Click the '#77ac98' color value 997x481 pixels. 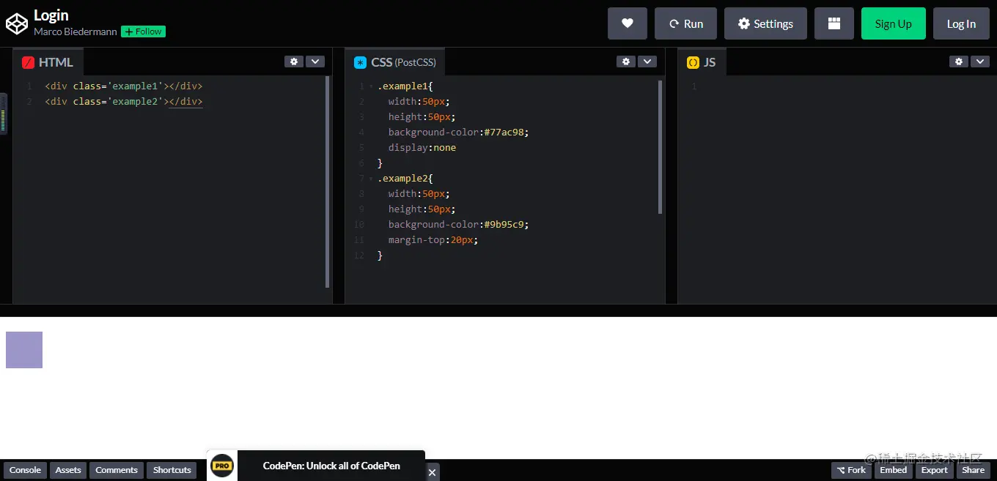504,133
